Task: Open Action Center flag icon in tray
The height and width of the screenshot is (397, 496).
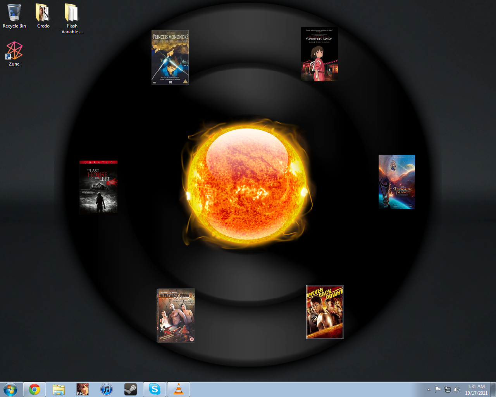Action: [x=438, y=390]
